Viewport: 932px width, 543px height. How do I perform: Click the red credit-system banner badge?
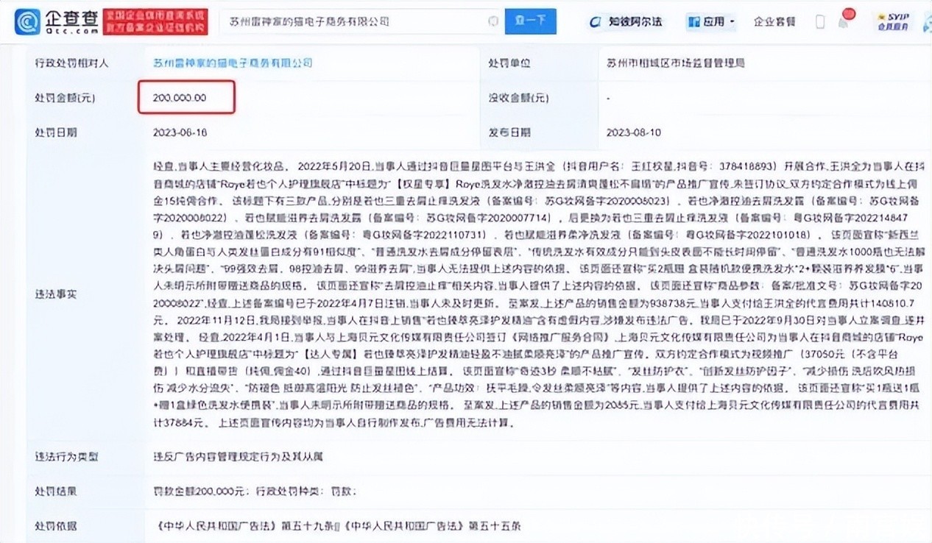coord(155,22)
